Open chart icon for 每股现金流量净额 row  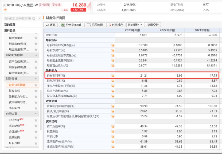(x=113, y=61)
